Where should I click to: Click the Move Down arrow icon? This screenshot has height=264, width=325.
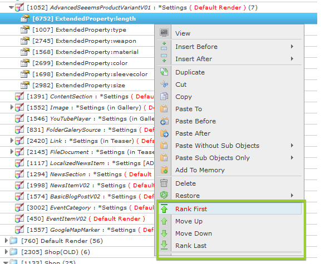(x=164, y=233)
